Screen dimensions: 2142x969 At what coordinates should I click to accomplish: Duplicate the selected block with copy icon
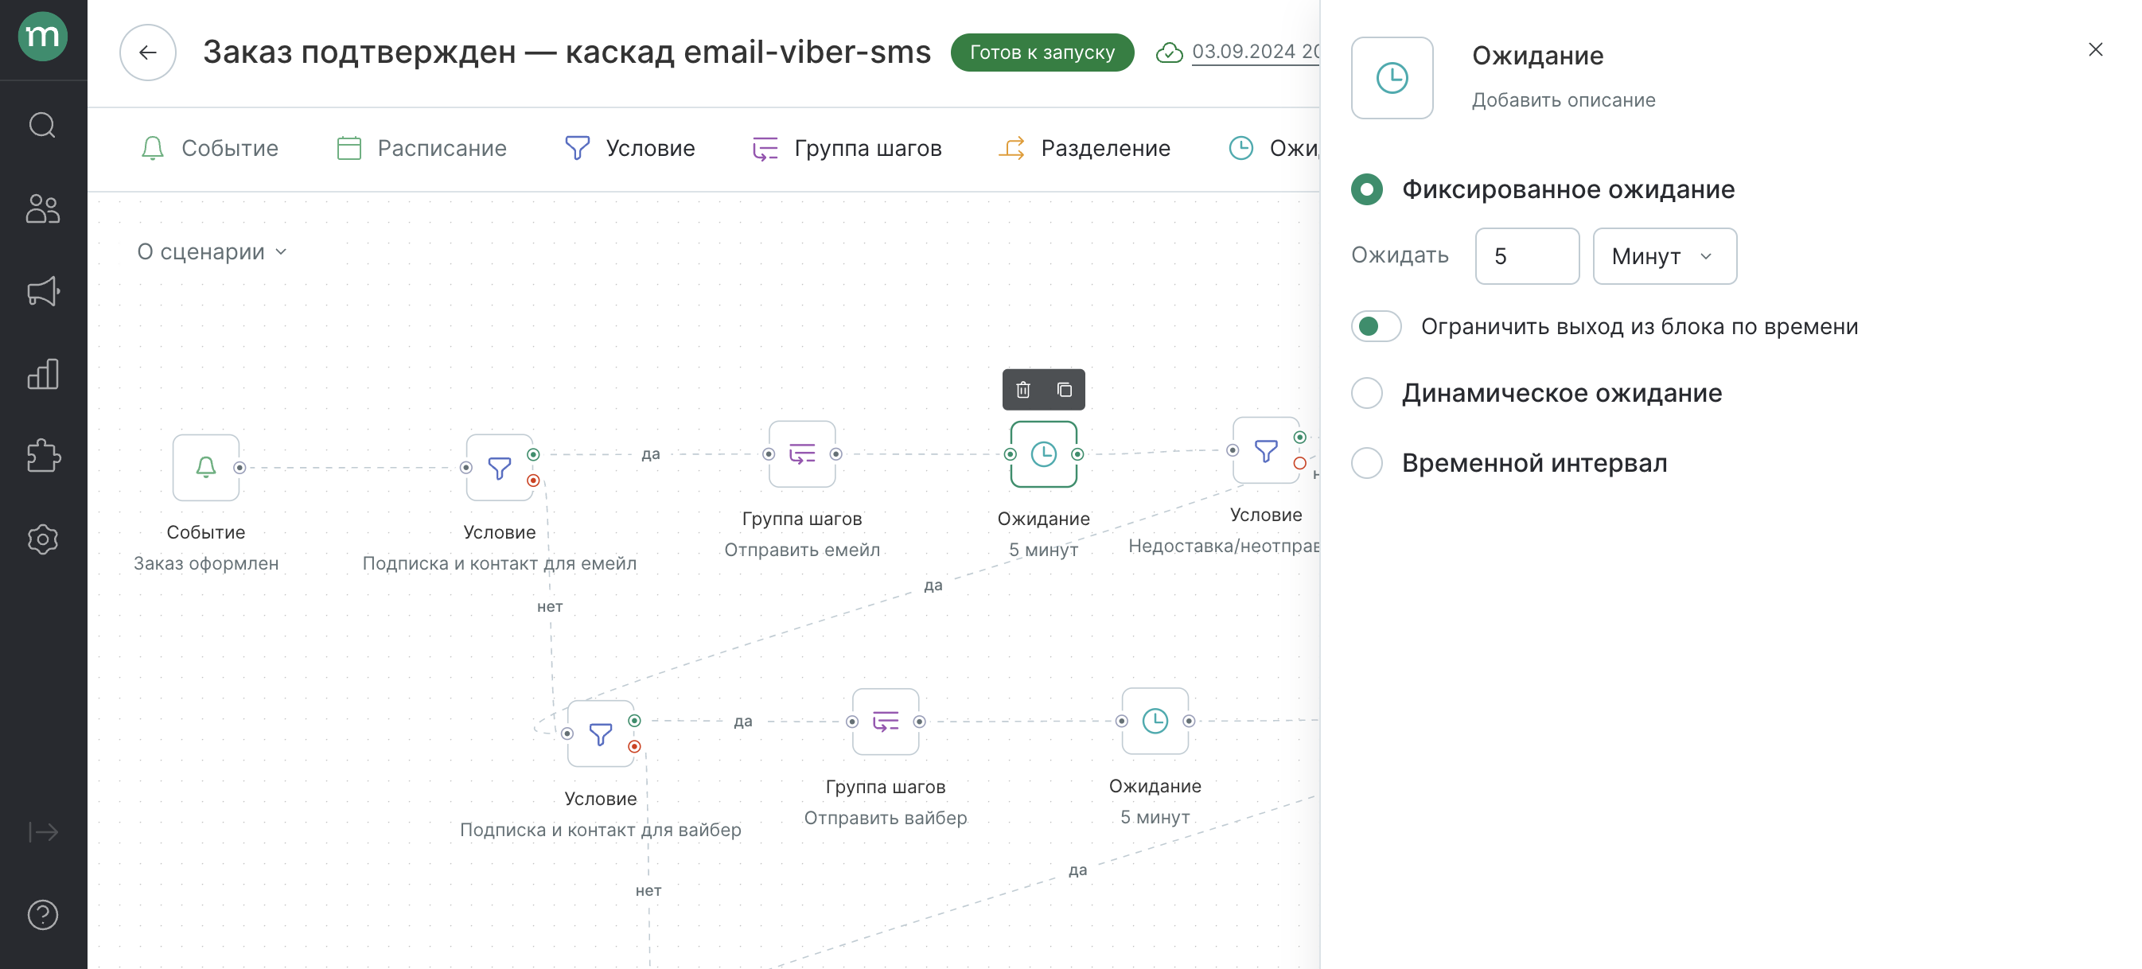tap(1065, 390)
